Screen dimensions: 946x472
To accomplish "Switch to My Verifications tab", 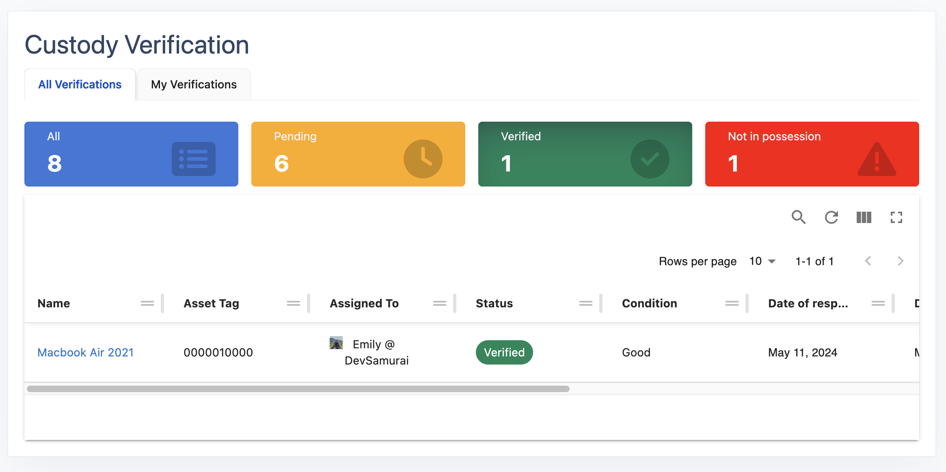I will (x=194, y=84).
